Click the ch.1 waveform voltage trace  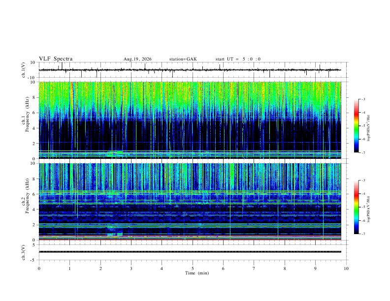pyautogui.click(x=190, y=70)
